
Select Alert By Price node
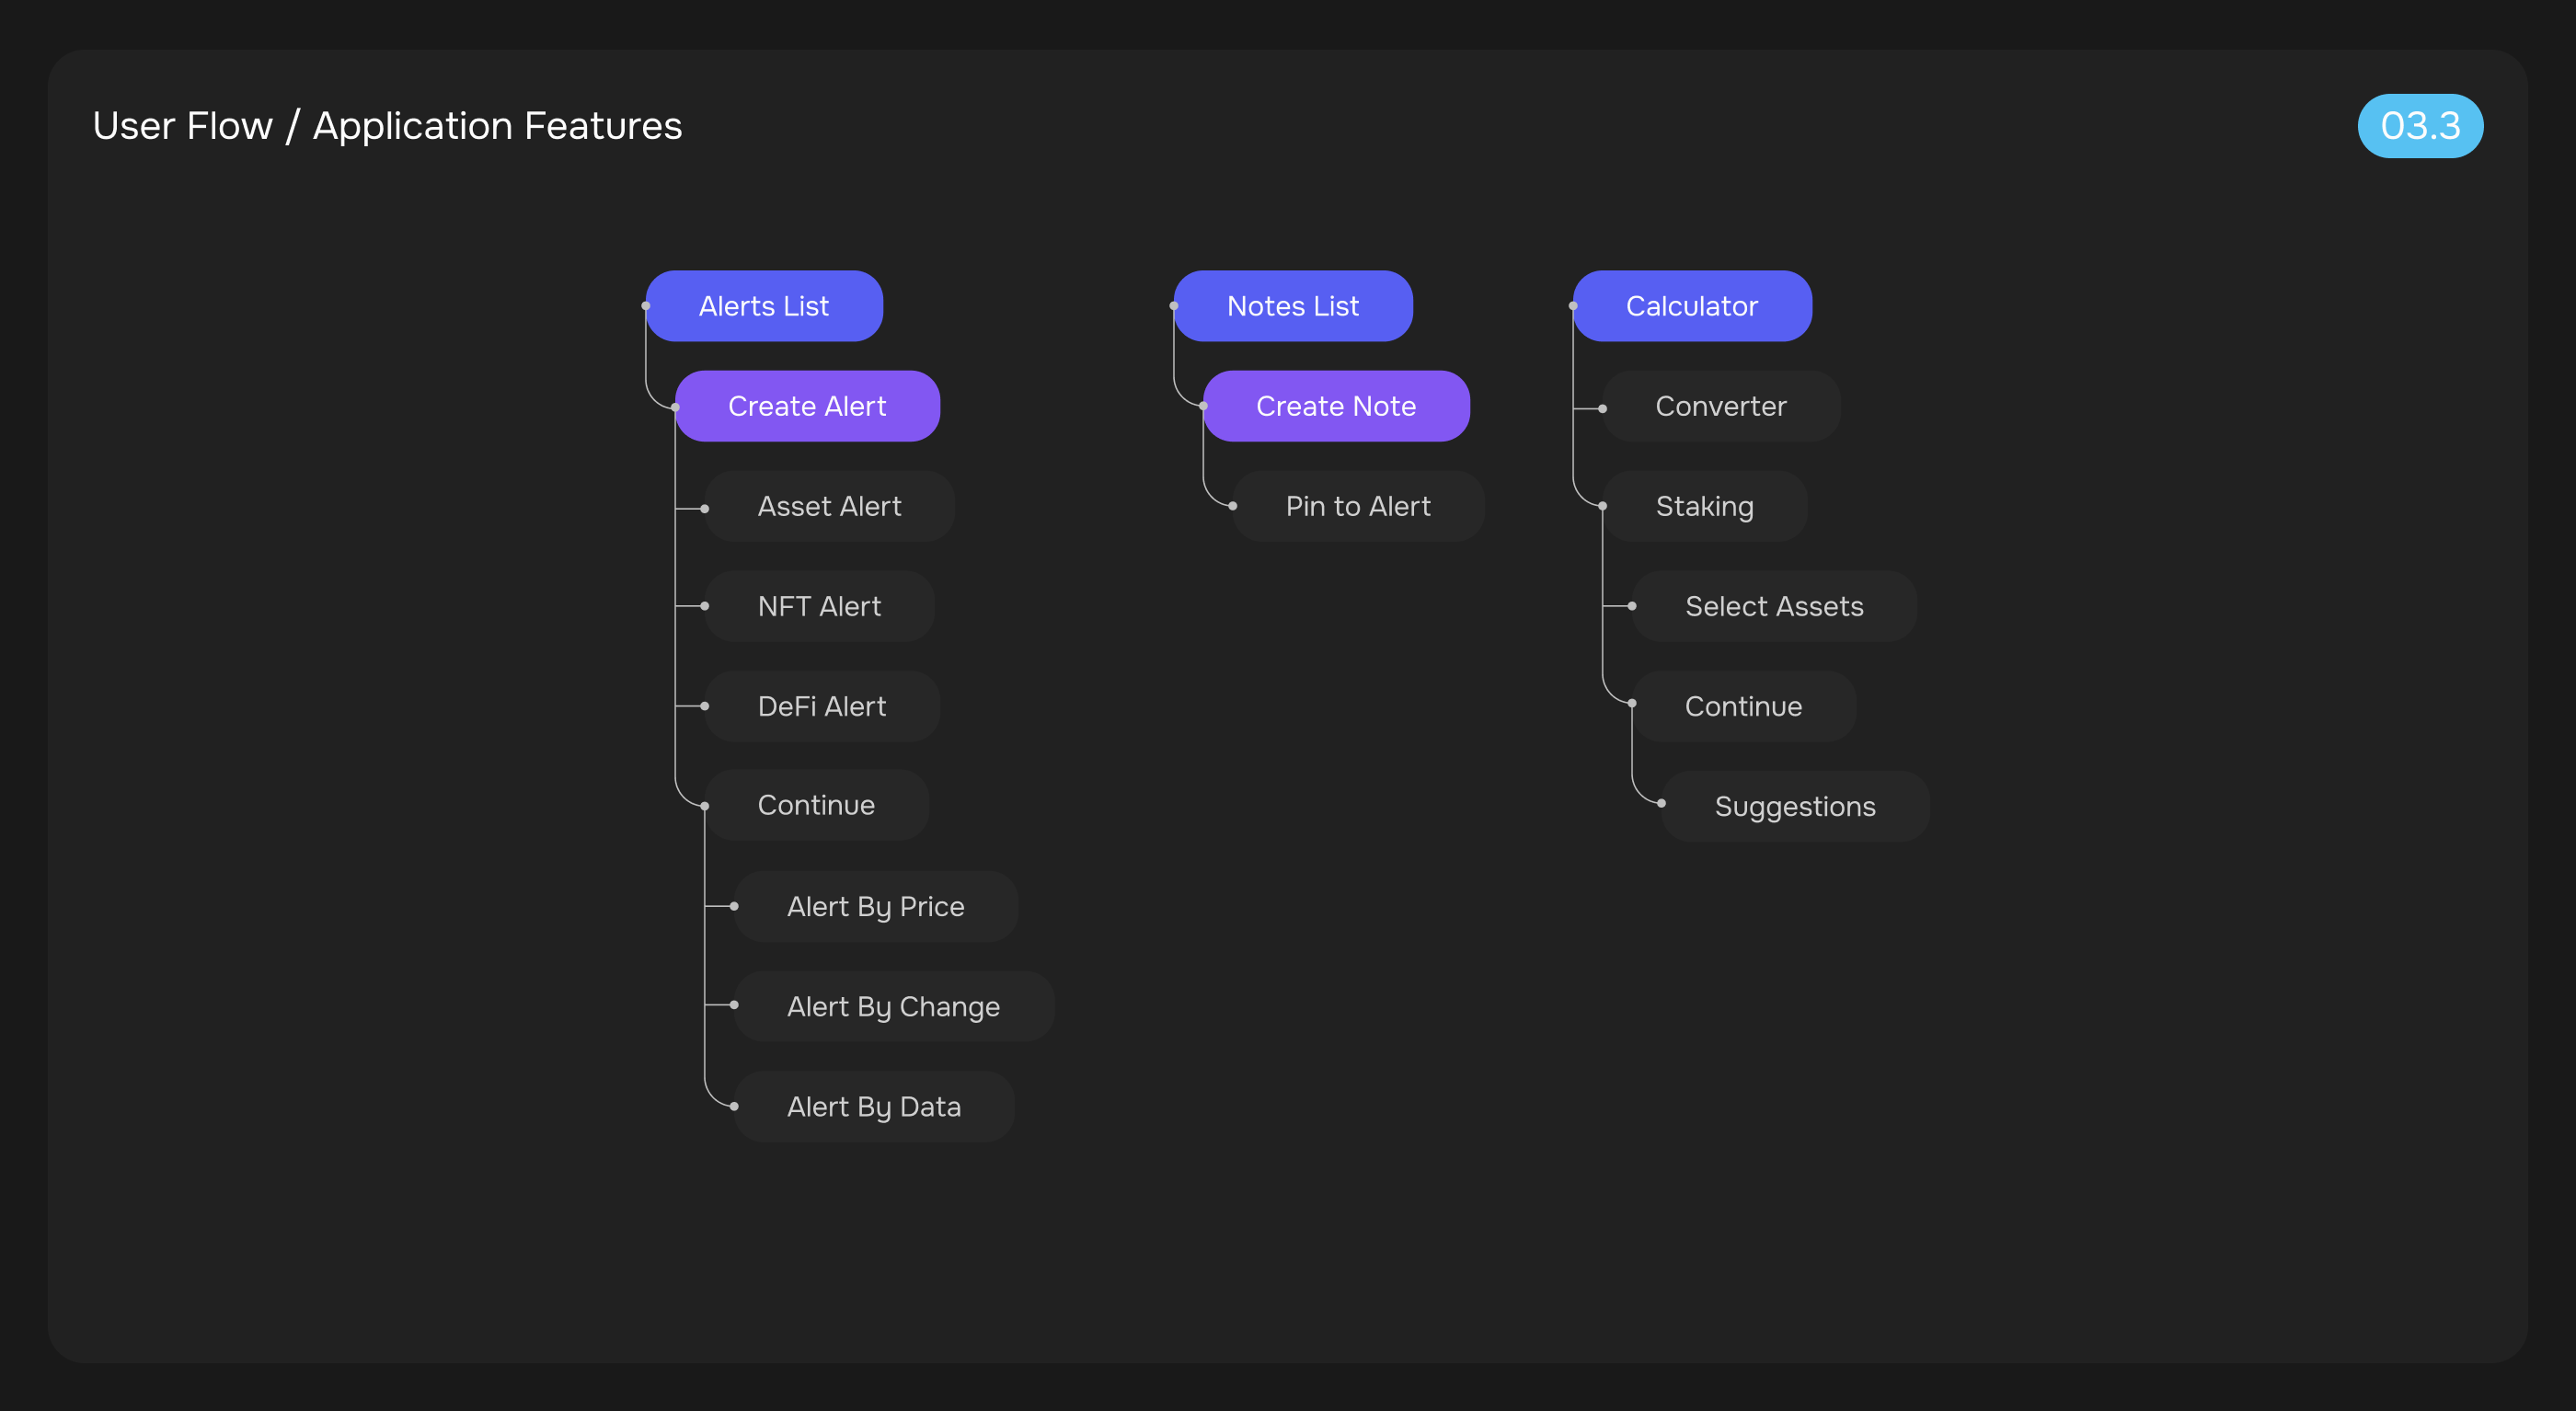875,906
